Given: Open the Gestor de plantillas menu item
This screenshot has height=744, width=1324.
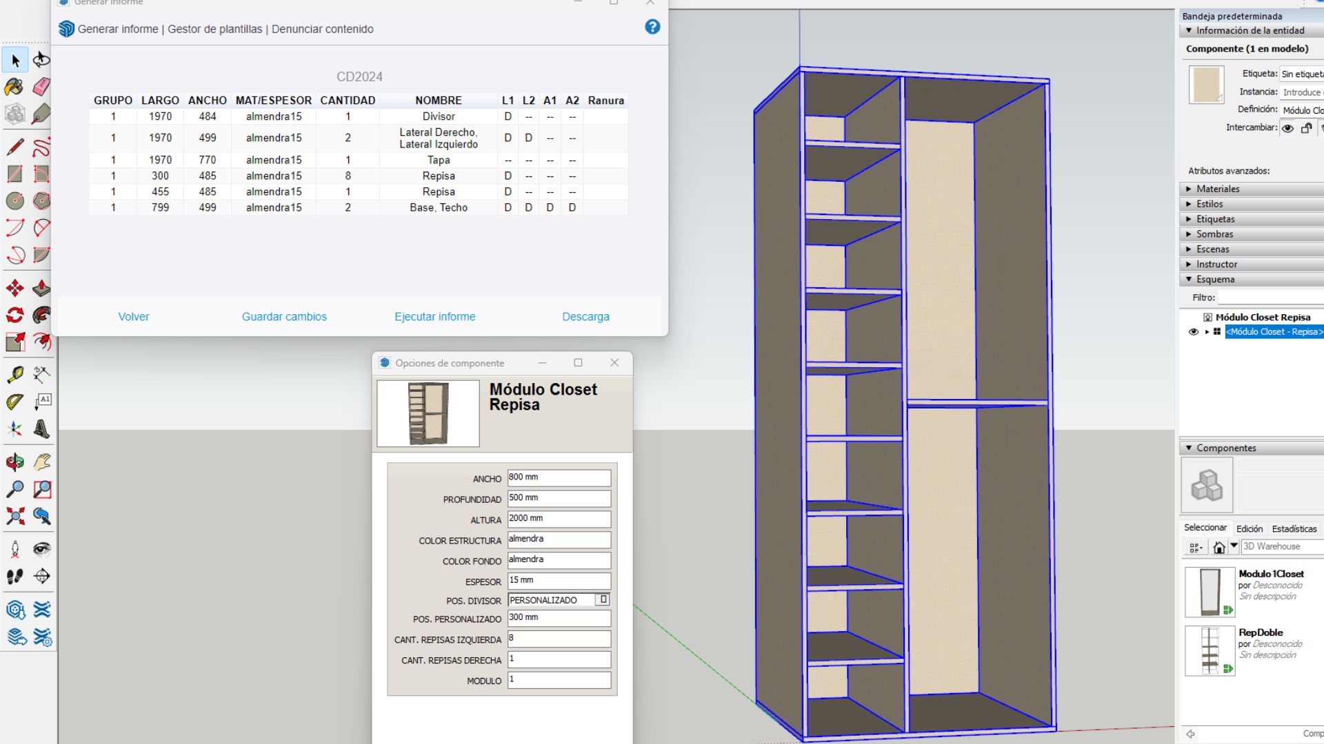Looking at the screenshot, I should coord(216,29).
